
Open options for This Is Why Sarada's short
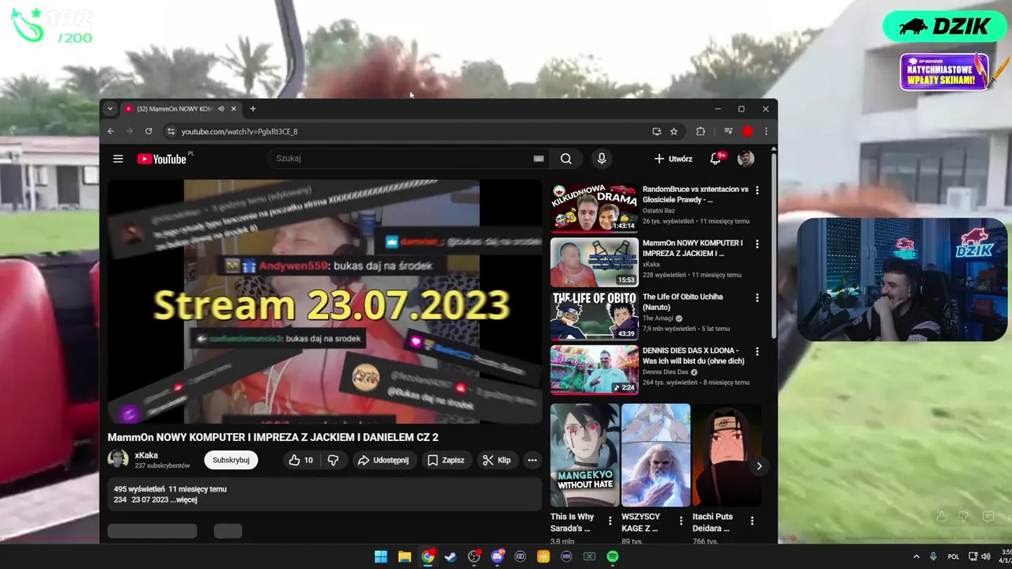coord(610,521)
